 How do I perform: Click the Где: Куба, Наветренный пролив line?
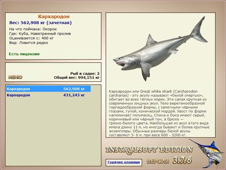40,34
